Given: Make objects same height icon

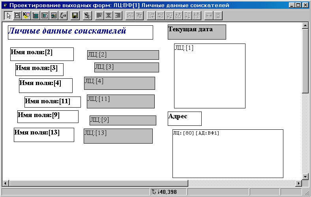Looking at the screenshot, I should [x=218, y=15].
